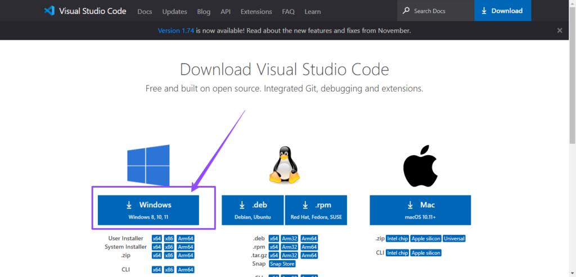Select Arm32 in the Linux .rpm row
Screen dimensions: 576x277
[x=290, y=247]
